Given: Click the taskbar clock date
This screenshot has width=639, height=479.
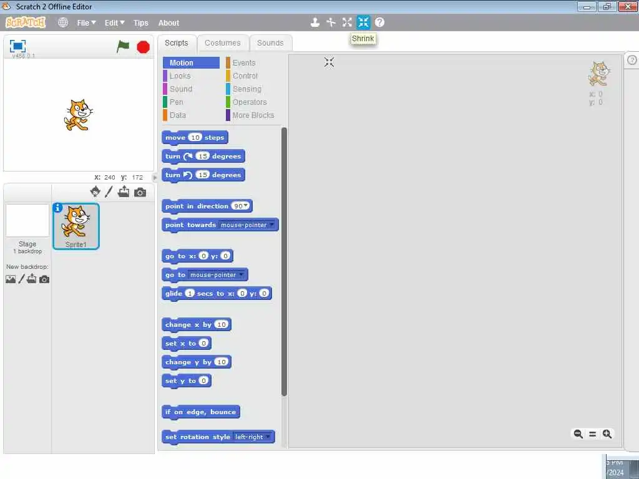Looking at the screenshot, I should (x=615, y=473).
